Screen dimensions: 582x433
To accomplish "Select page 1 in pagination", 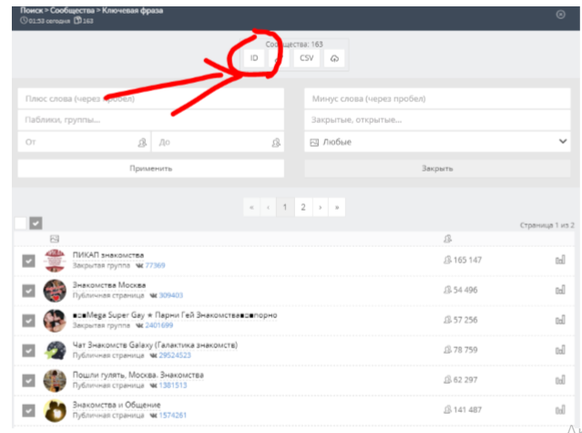I will pos(285,207).
